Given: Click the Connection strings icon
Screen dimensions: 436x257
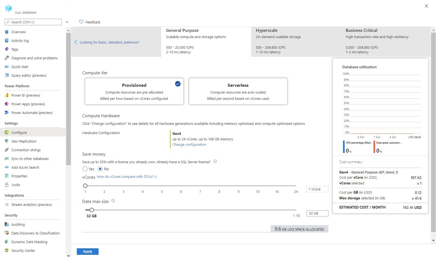Looking at the screenshot, I should coord(7,150).
